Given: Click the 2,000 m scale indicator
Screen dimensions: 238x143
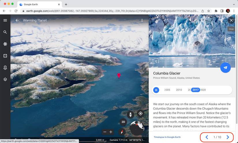Looking at the screenshot, I should tap(100, 140).
